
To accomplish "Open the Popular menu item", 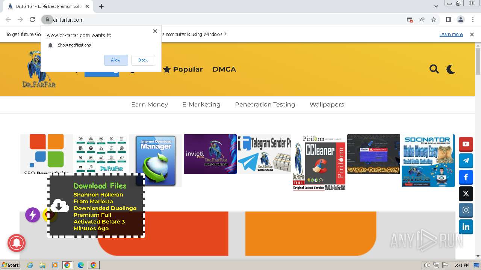I will 183,69.
